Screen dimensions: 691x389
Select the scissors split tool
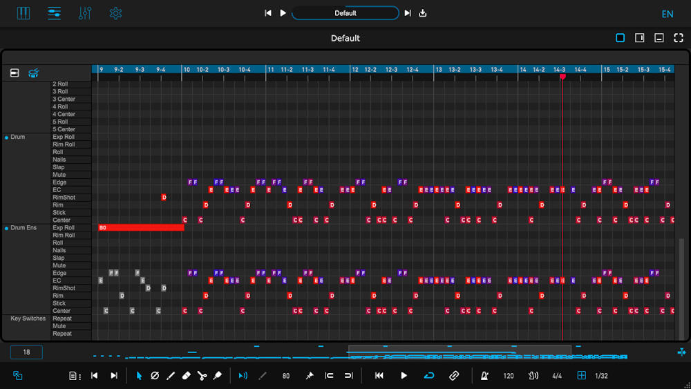click(x=202, y=376)
